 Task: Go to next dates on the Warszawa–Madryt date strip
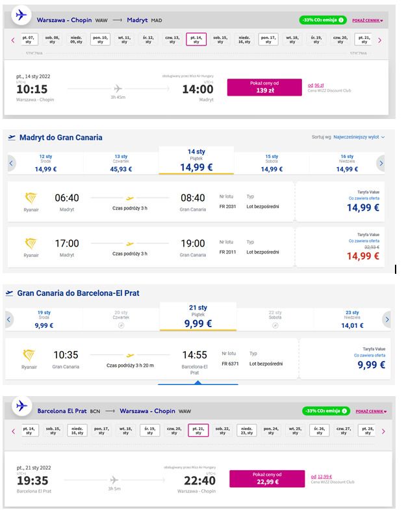379,40
